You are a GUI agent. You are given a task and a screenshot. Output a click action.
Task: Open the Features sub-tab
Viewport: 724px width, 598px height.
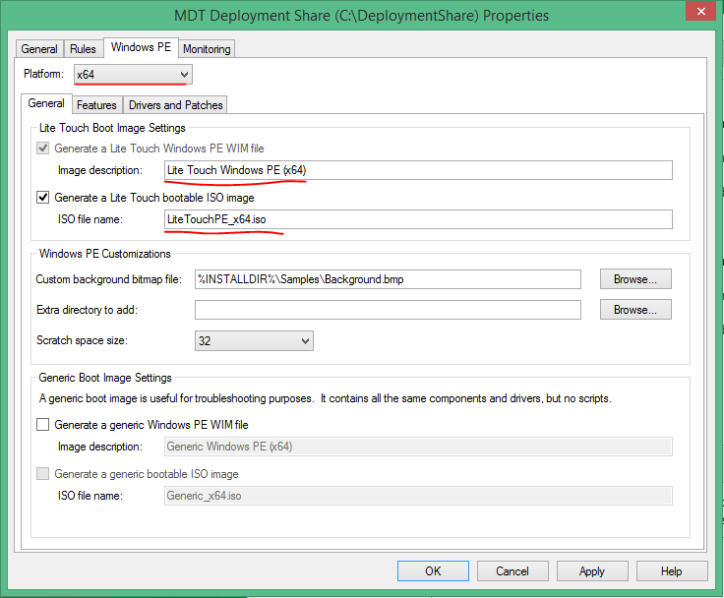(96, 105)
